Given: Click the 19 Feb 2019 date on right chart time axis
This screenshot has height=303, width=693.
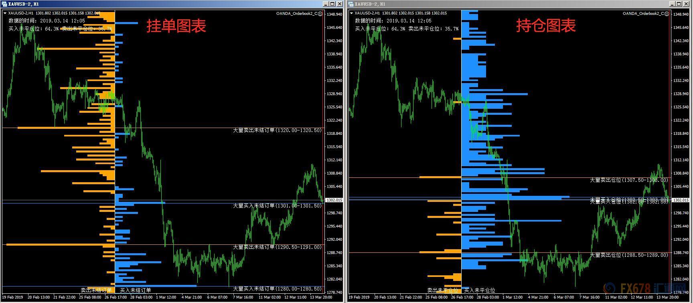Looking at the screenshot, I should [358, 298].
